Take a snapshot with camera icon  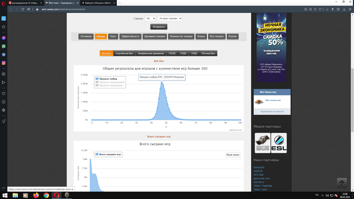[306, 9]
